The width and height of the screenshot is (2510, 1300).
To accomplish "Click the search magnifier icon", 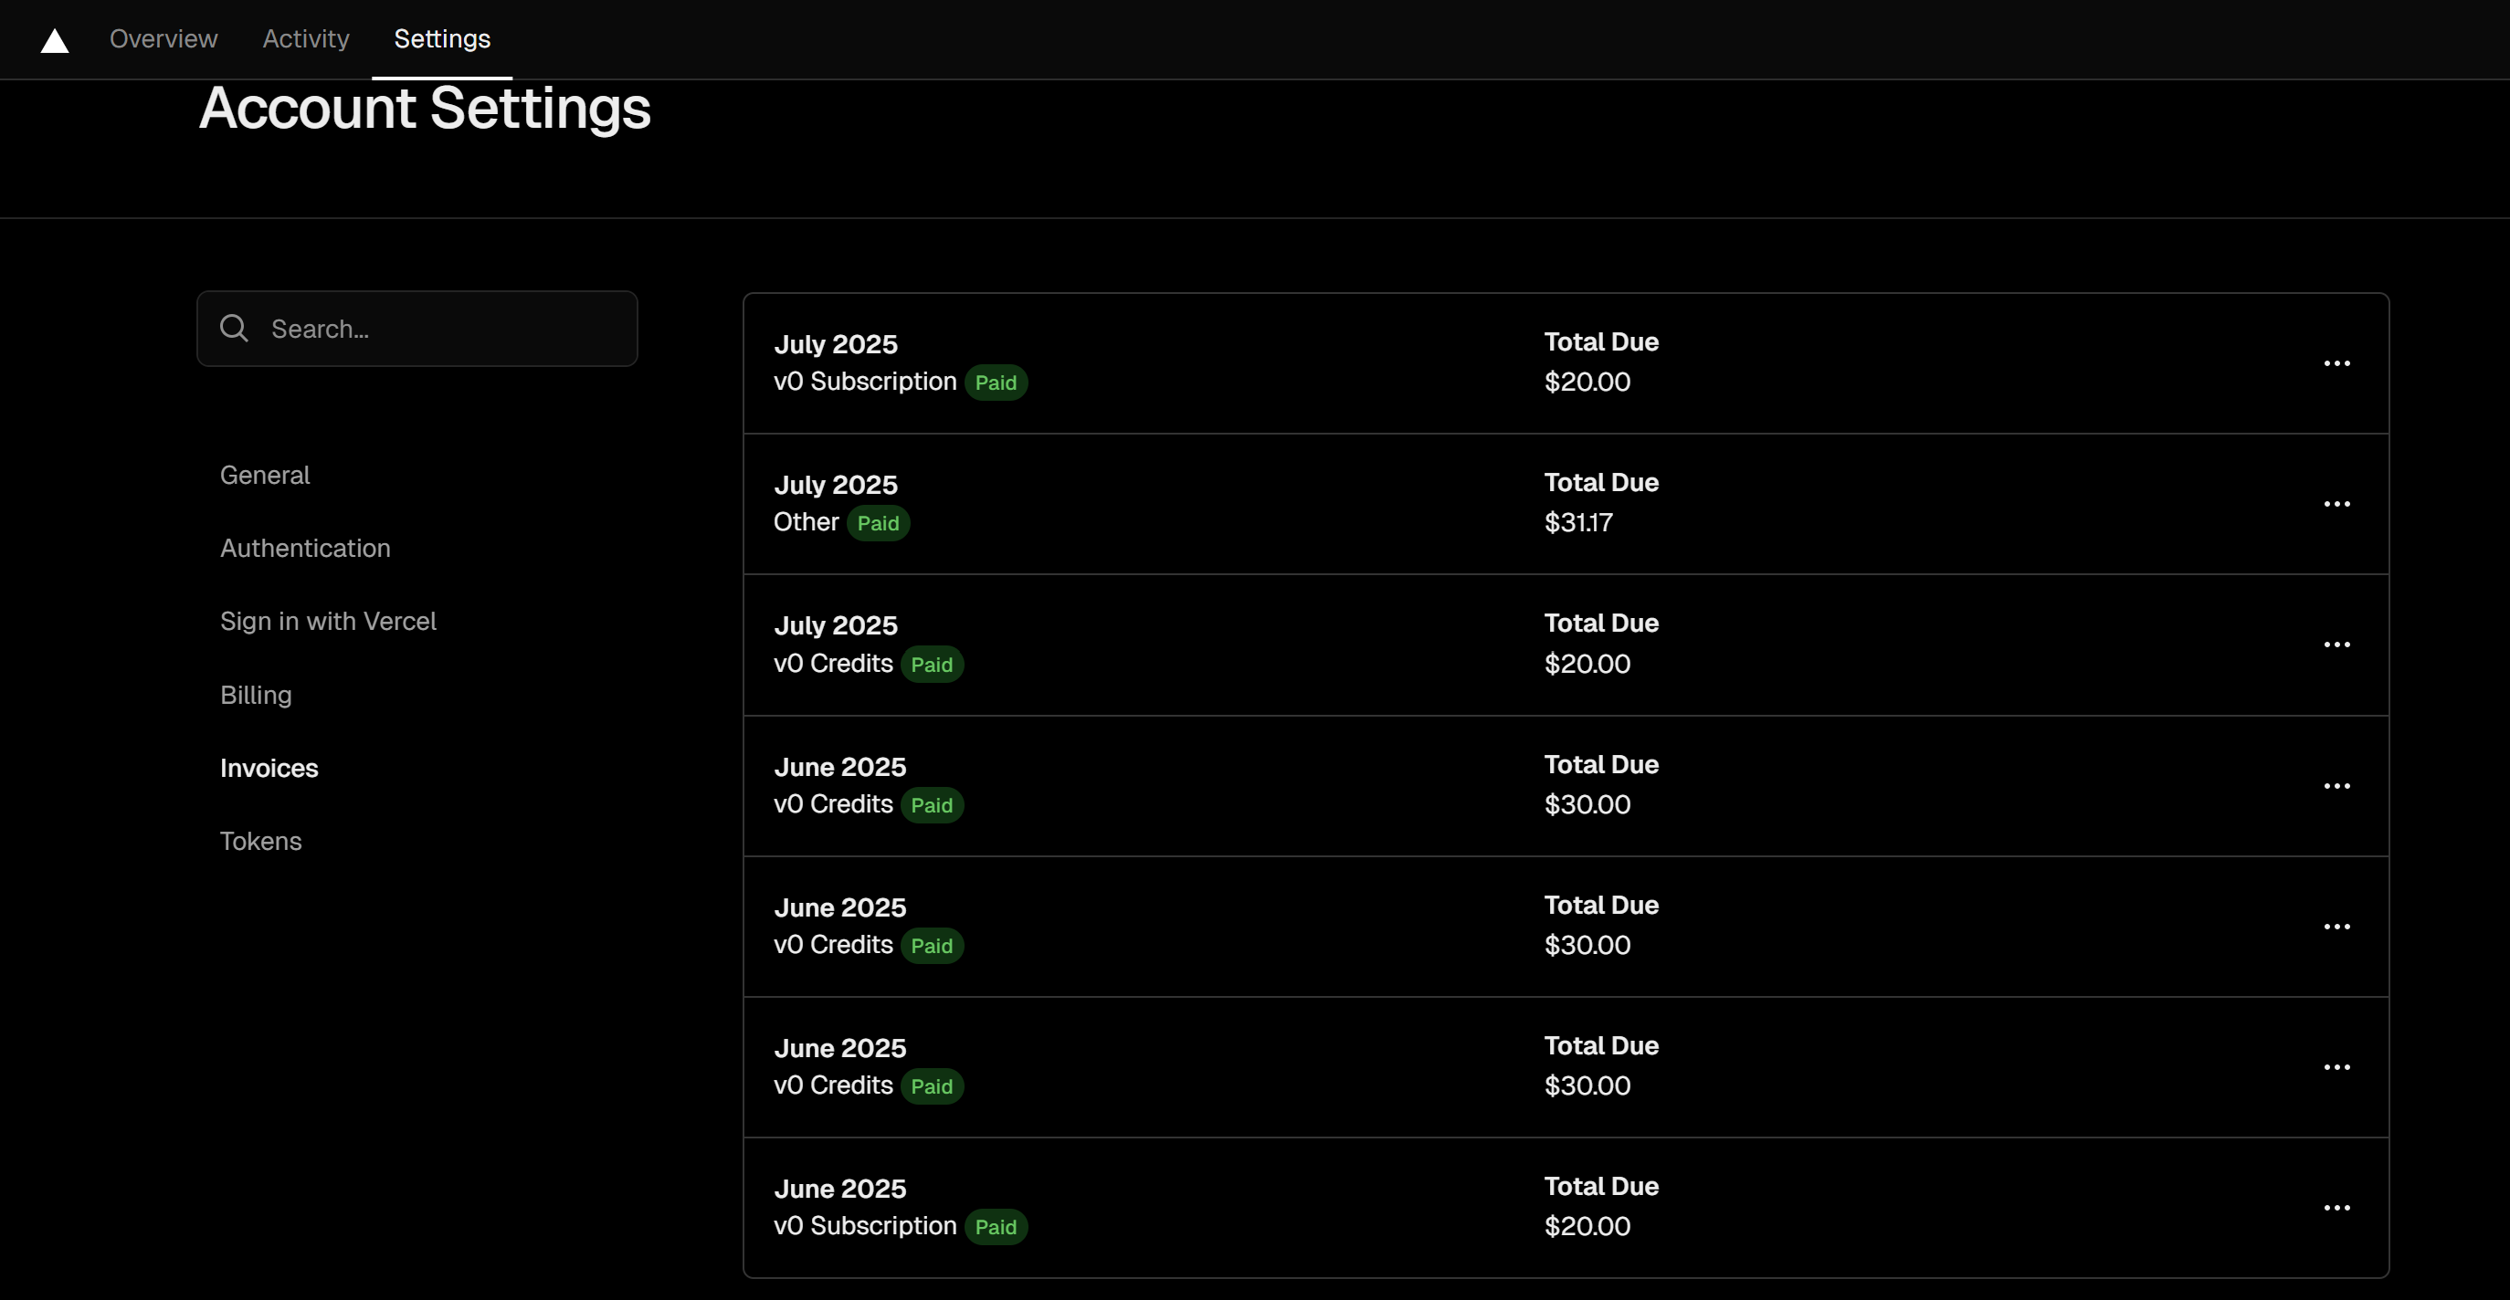I will point(234,328).
